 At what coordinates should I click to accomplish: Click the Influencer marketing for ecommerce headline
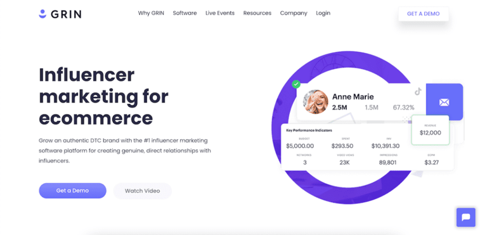103,96
